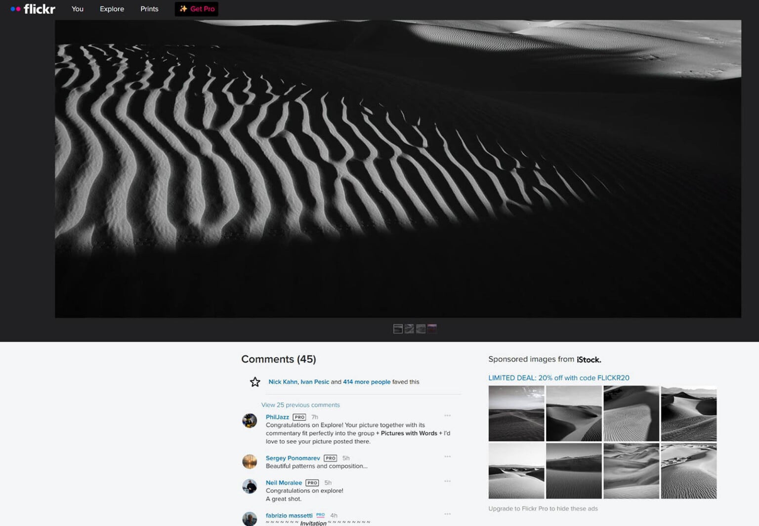Click the Flickr logo
759x526 pixels.
(x=33, y=9)
